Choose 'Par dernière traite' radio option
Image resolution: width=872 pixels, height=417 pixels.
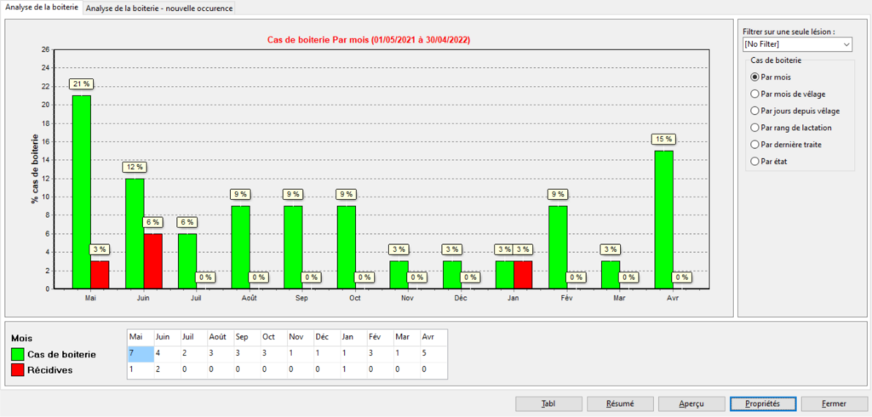coord(754,145)
